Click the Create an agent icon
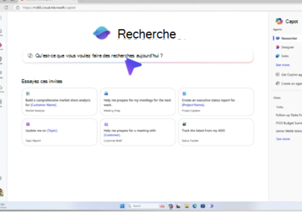This screenshot has height=218, width=302. click(277, 84)
